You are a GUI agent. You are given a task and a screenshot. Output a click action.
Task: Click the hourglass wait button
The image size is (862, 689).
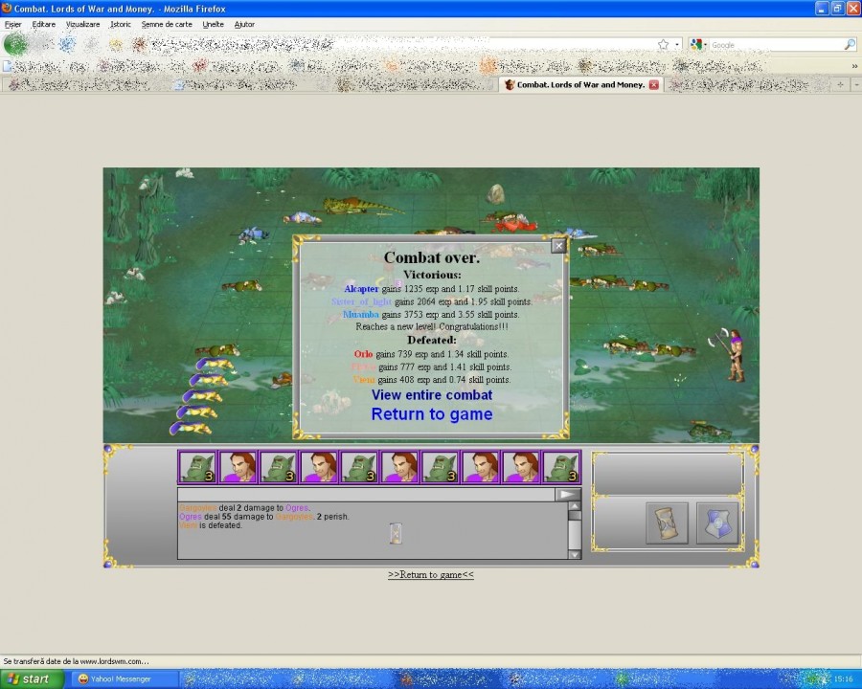coord(667,523)
